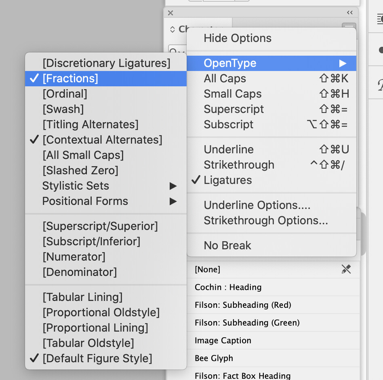This screenshot has width=383, height=380.
Task: Uncheck [Contextual Alternates]
Action: click(x=102, y=140)
